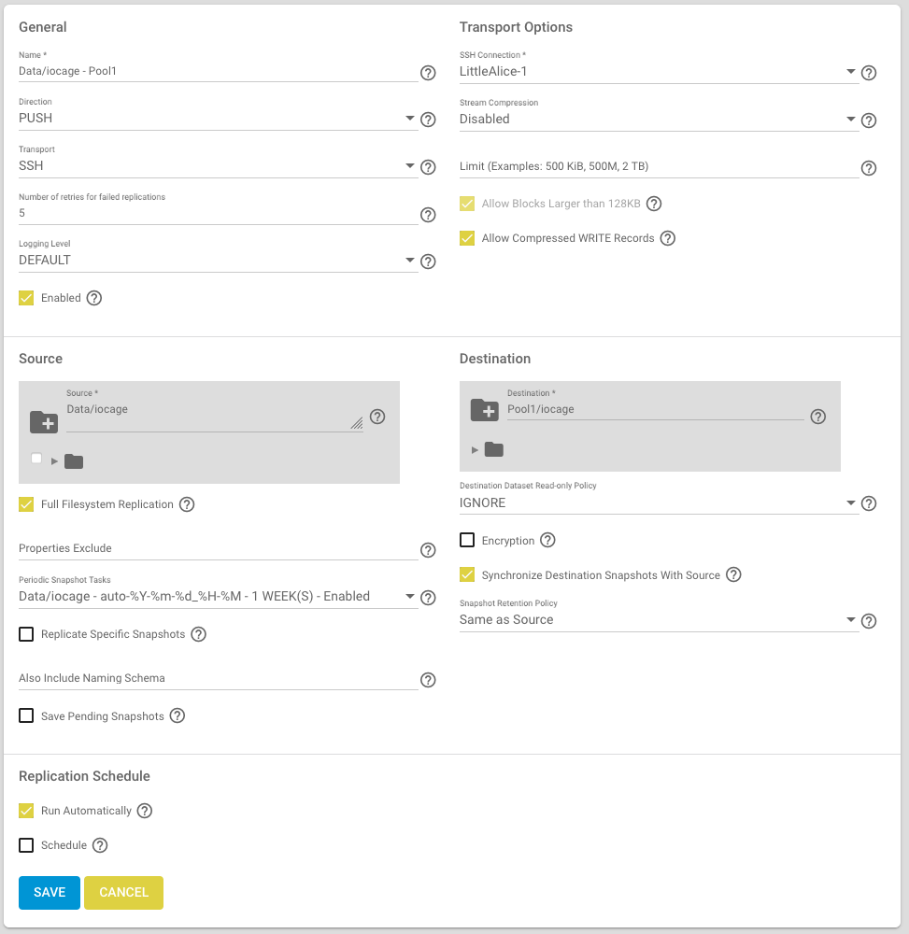Click the Limit input field
The image size is (909, 934).
(659, 166)
